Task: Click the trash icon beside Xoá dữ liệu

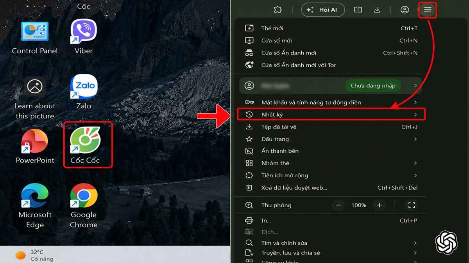Action: (249, 188)
